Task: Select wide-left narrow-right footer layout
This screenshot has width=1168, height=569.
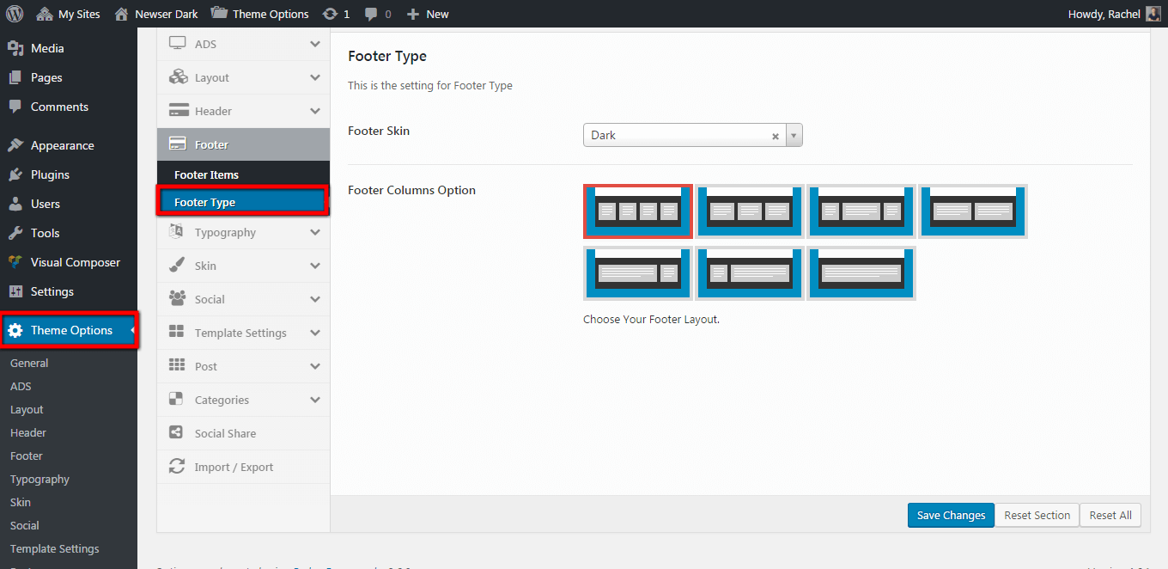Action: click(638, 273)
